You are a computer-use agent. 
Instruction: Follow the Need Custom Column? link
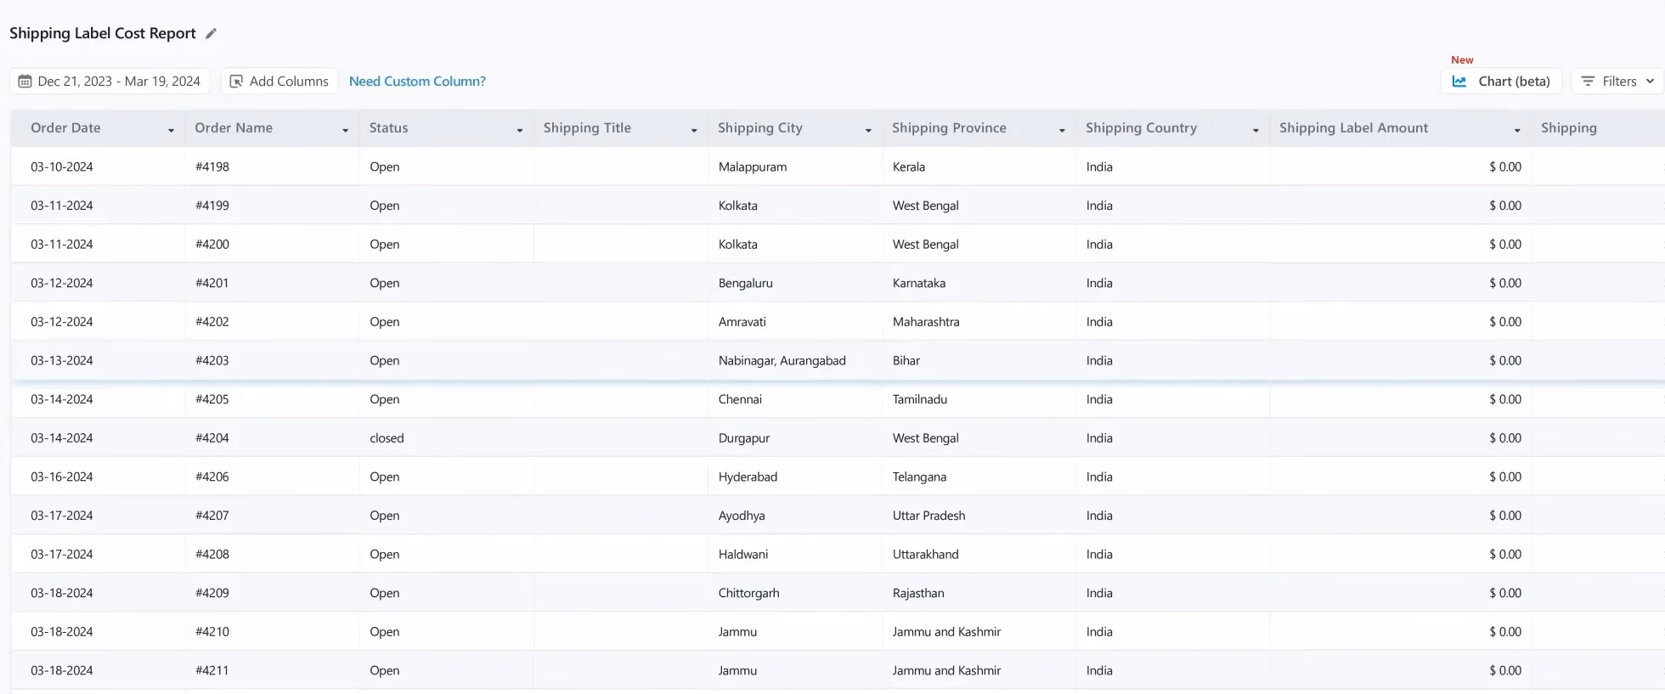point(417,82)
